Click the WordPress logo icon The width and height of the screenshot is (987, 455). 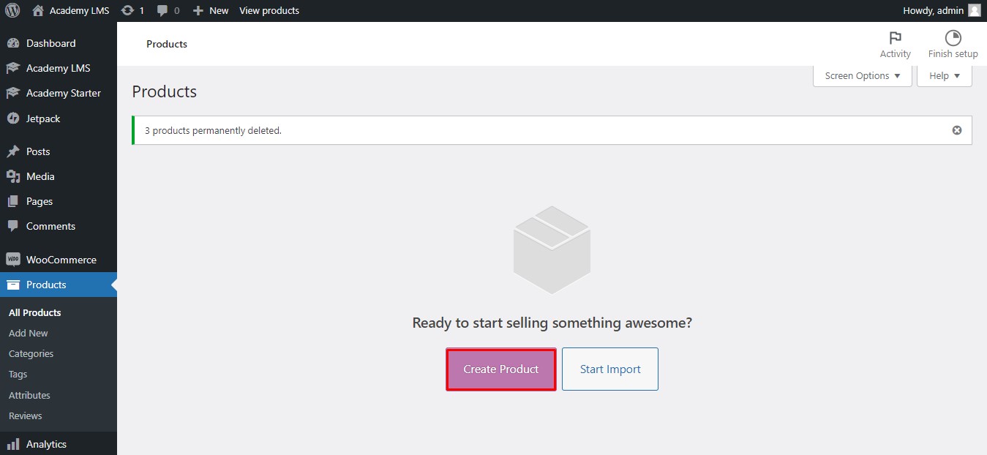coord(12,10)
